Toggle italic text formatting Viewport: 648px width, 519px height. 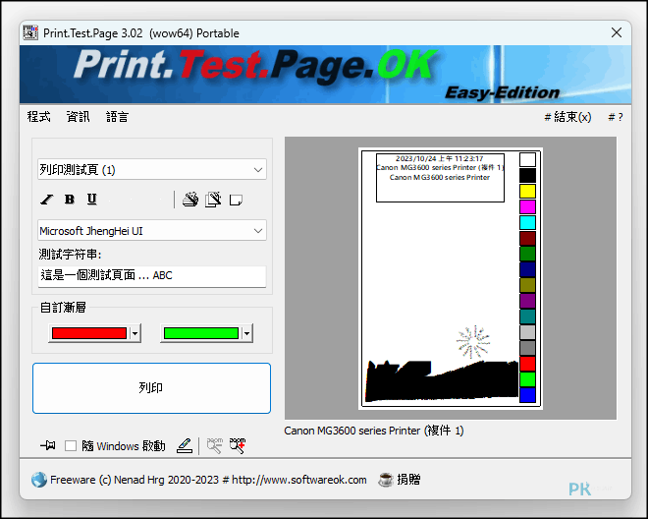47,200
